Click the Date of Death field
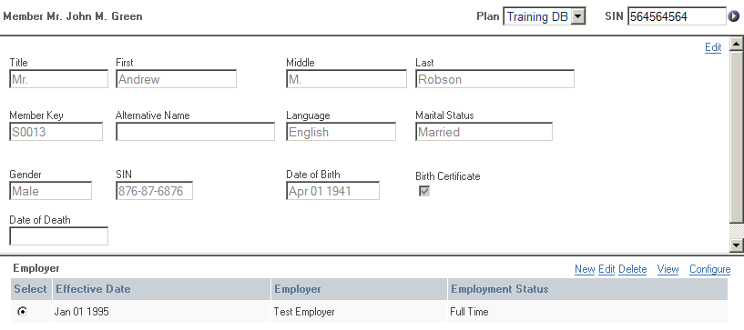 (59, 236)
